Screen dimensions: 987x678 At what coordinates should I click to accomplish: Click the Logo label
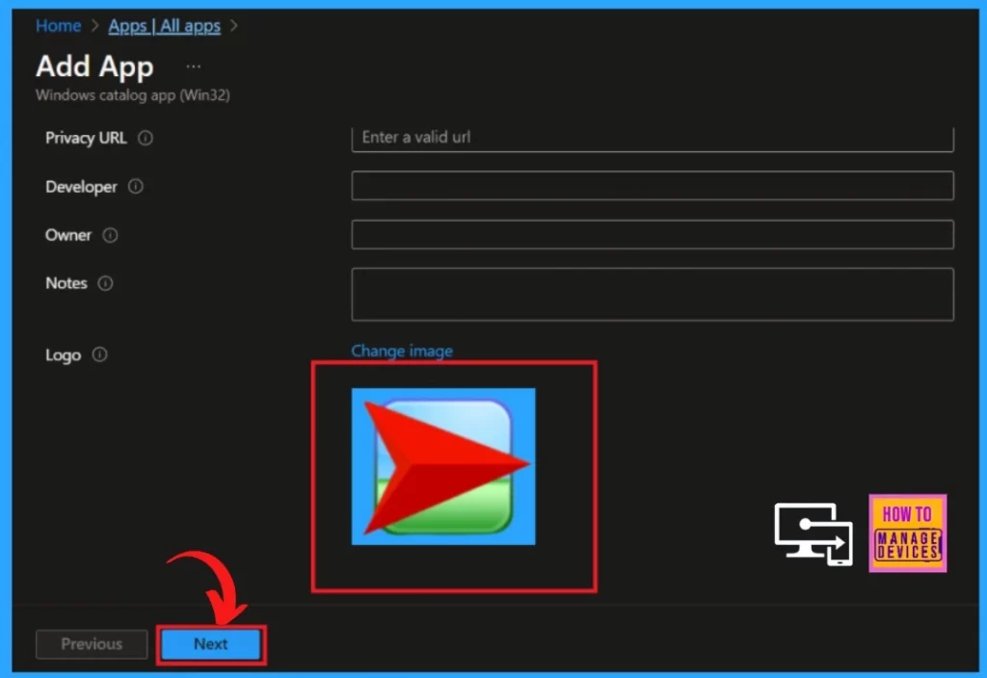coord(63,354)
